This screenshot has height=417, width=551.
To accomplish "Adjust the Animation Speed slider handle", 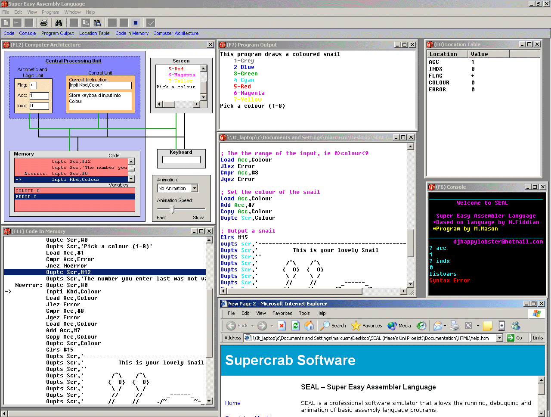I will pyautogui.click(x=172, y=209).
